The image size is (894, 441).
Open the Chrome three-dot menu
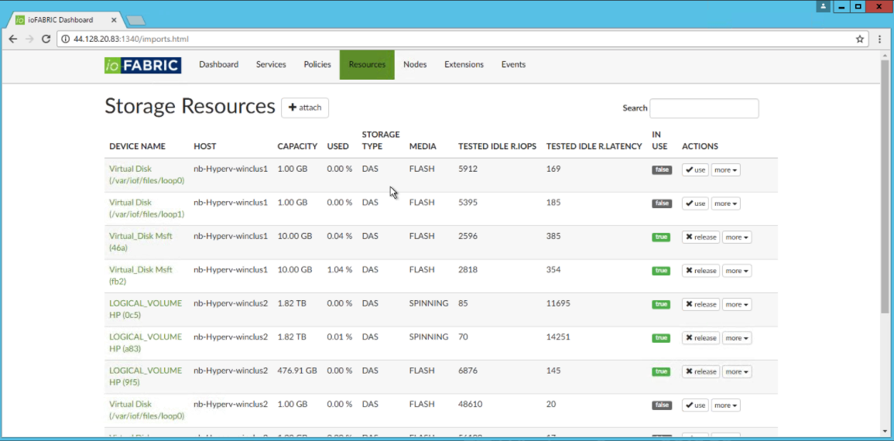coord(879,39)
